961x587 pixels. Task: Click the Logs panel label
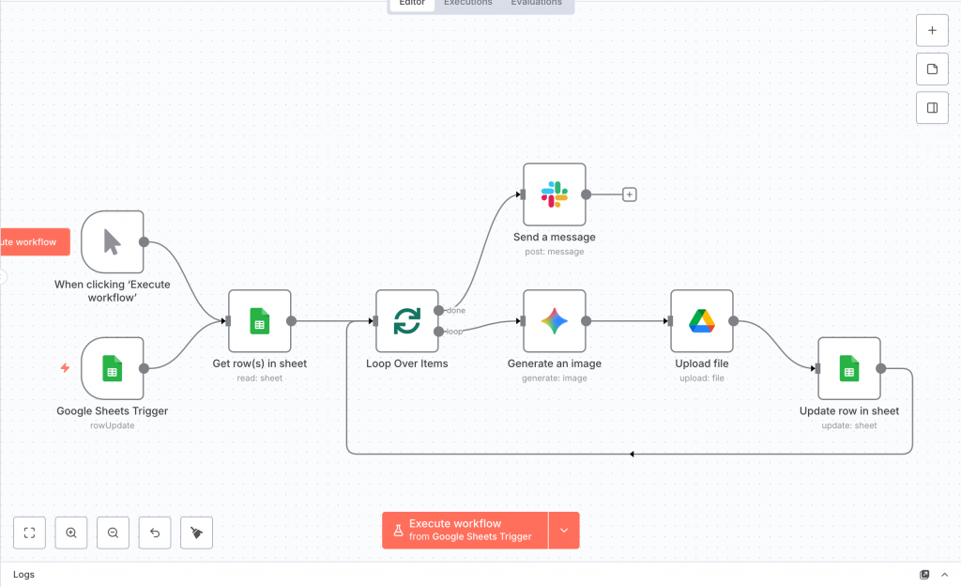pos(23,575)
